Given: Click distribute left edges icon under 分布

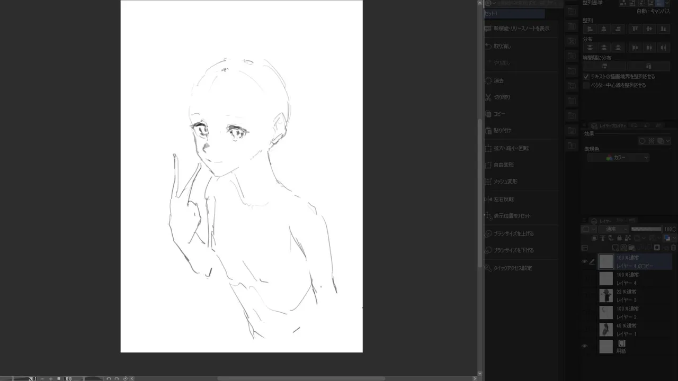Looking at the screenshot, I should coord(635,48).
